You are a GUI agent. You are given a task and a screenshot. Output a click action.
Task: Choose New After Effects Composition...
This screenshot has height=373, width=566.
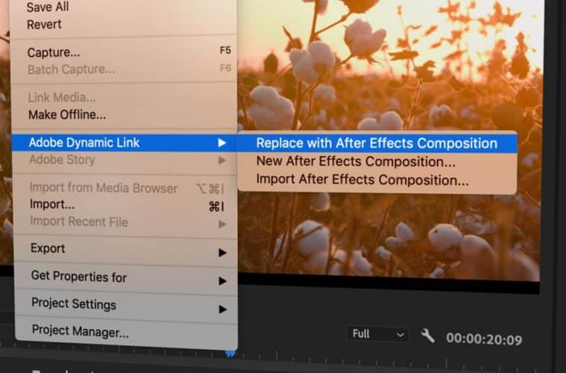(355, 161)
